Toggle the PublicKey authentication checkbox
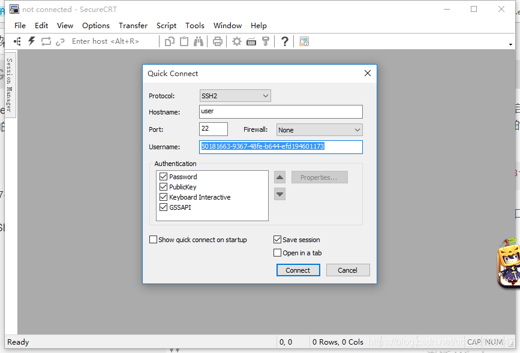 pyautogui.click(x=163, y=186)
